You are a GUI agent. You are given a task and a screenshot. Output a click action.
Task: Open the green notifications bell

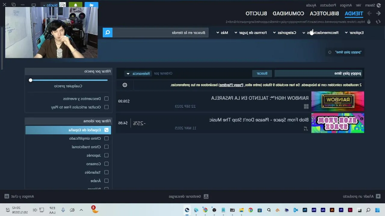pos(75,5)
